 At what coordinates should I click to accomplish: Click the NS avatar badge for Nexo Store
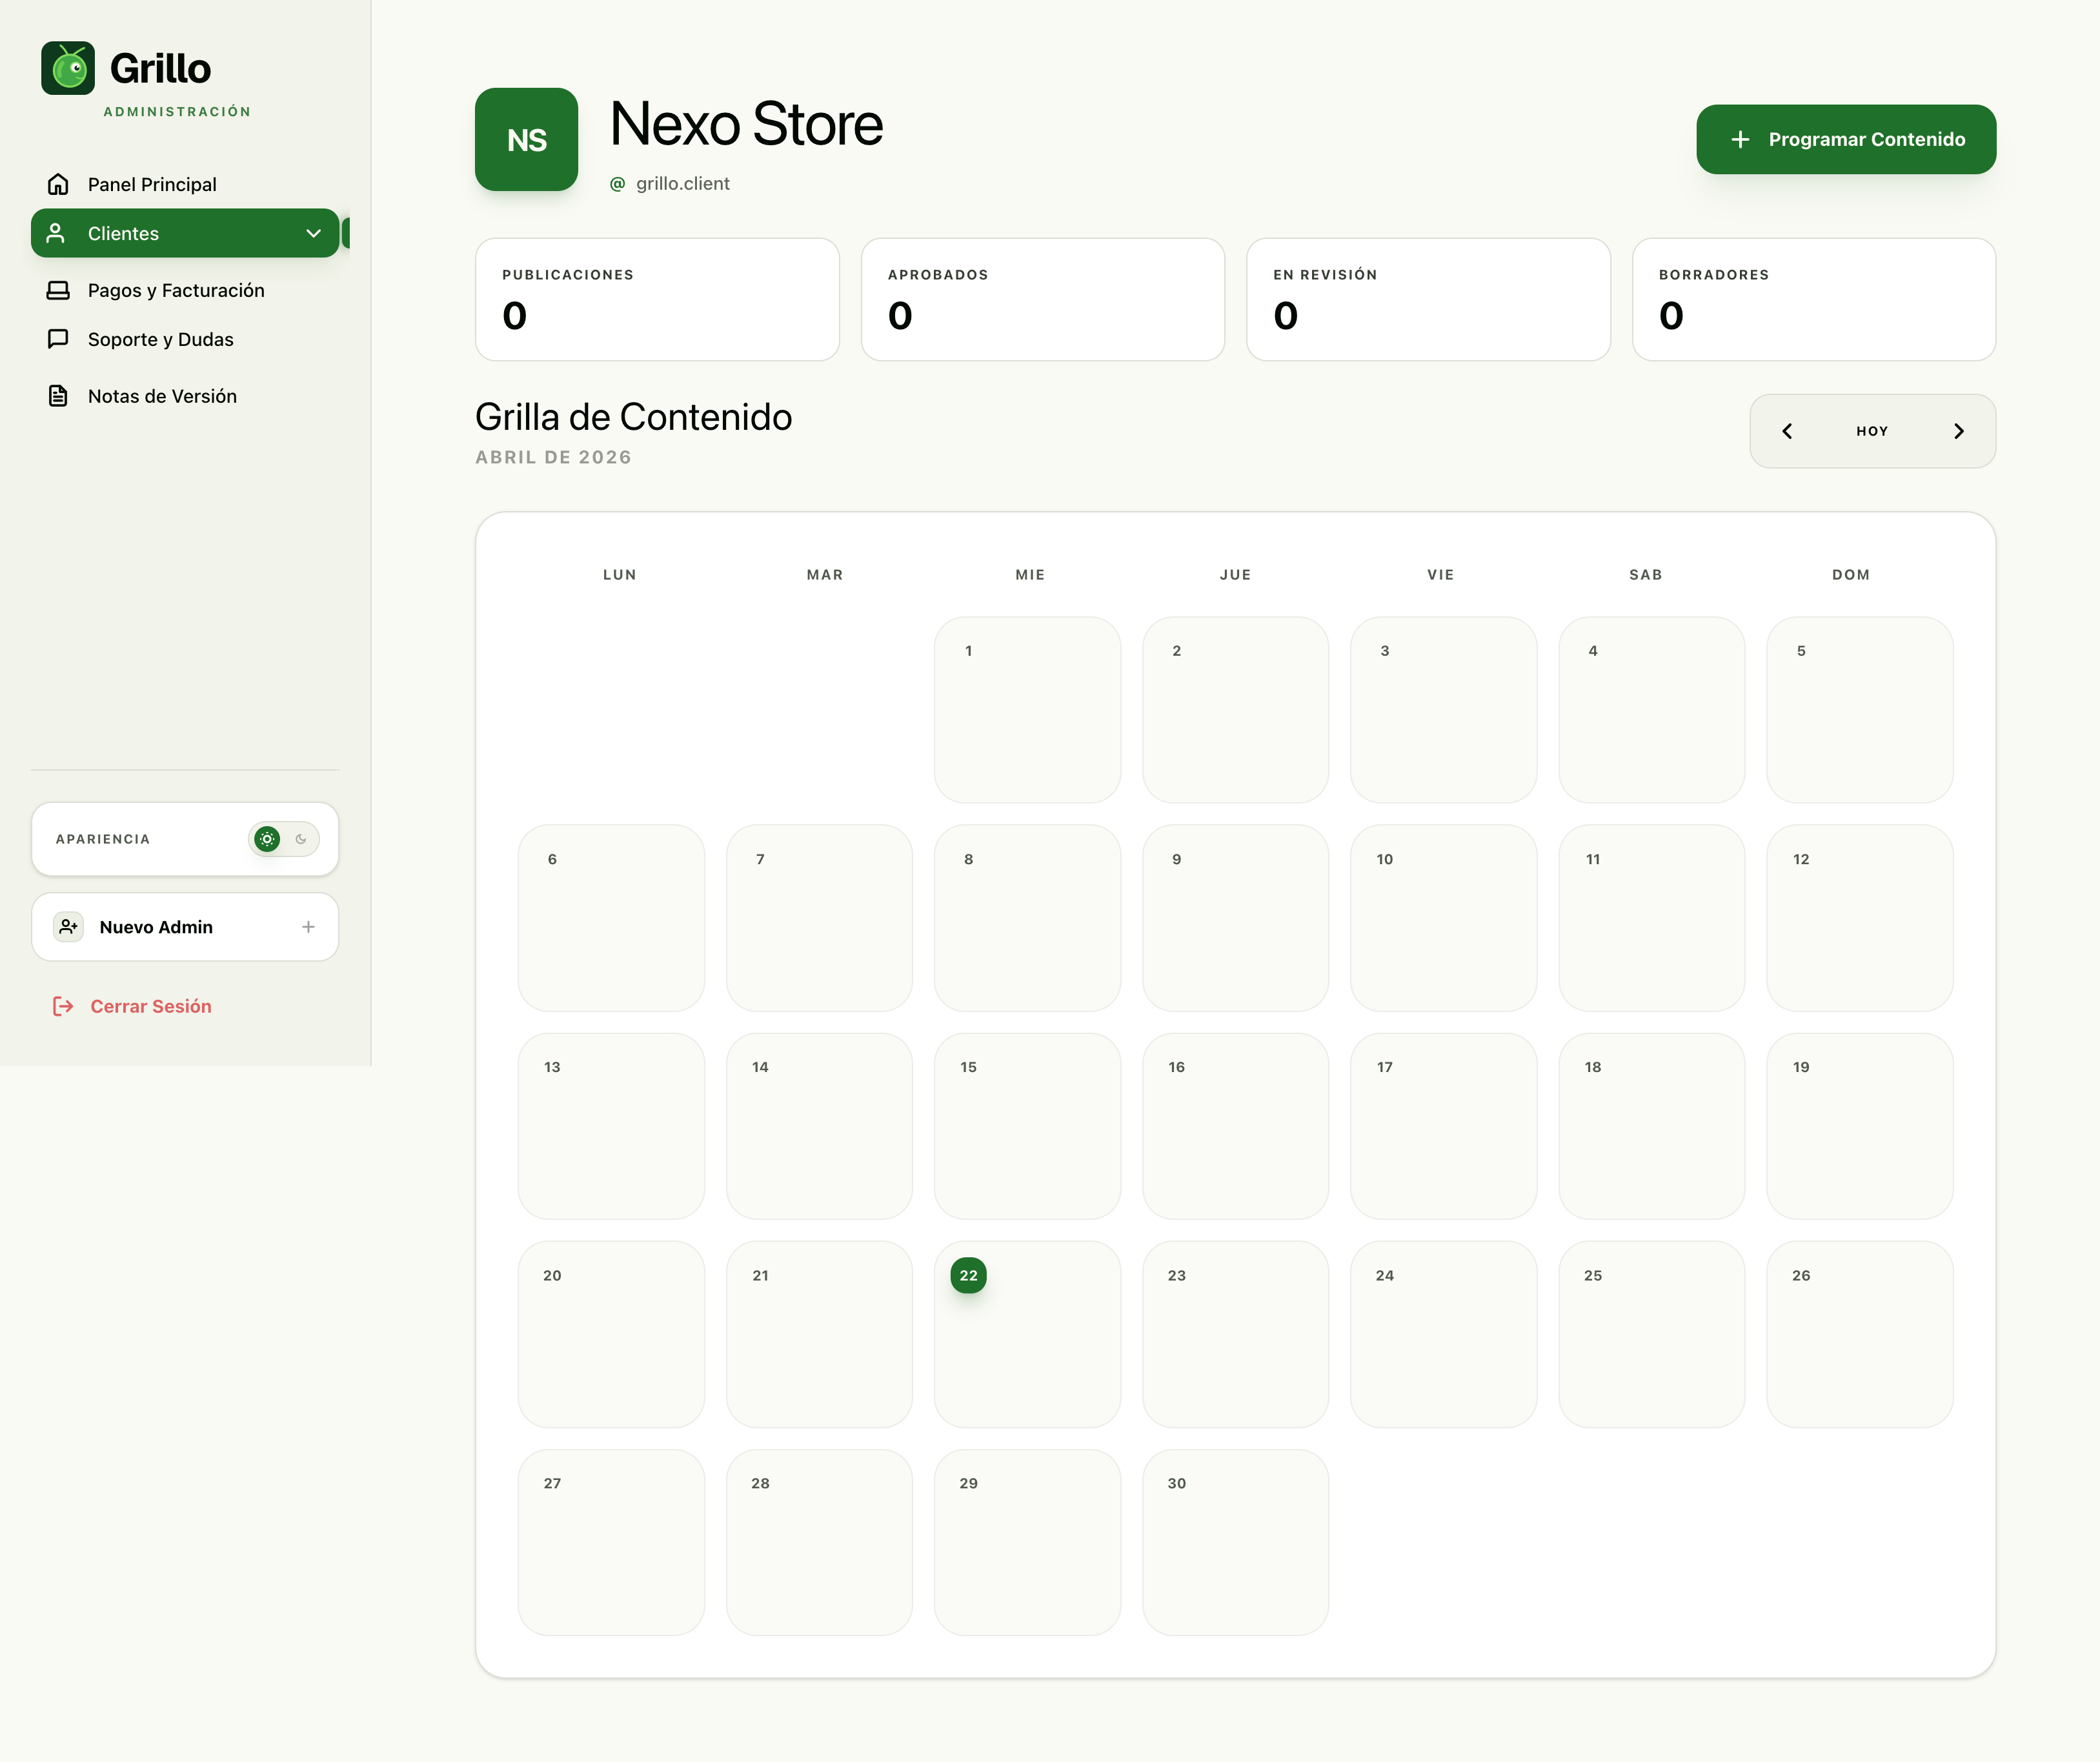coord(526,139)
